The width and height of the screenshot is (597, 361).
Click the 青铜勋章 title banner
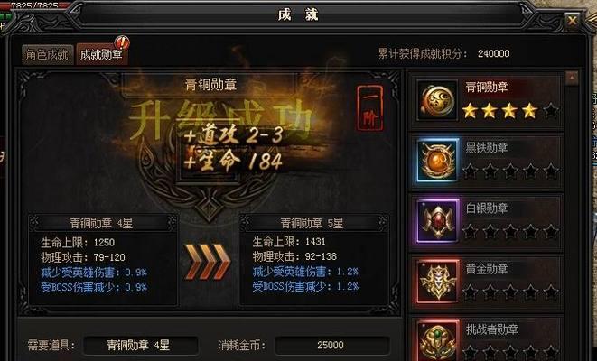click(x=210, y=84)
